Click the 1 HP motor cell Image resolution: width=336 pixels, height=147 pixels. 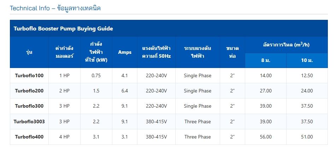click(65, 75)
